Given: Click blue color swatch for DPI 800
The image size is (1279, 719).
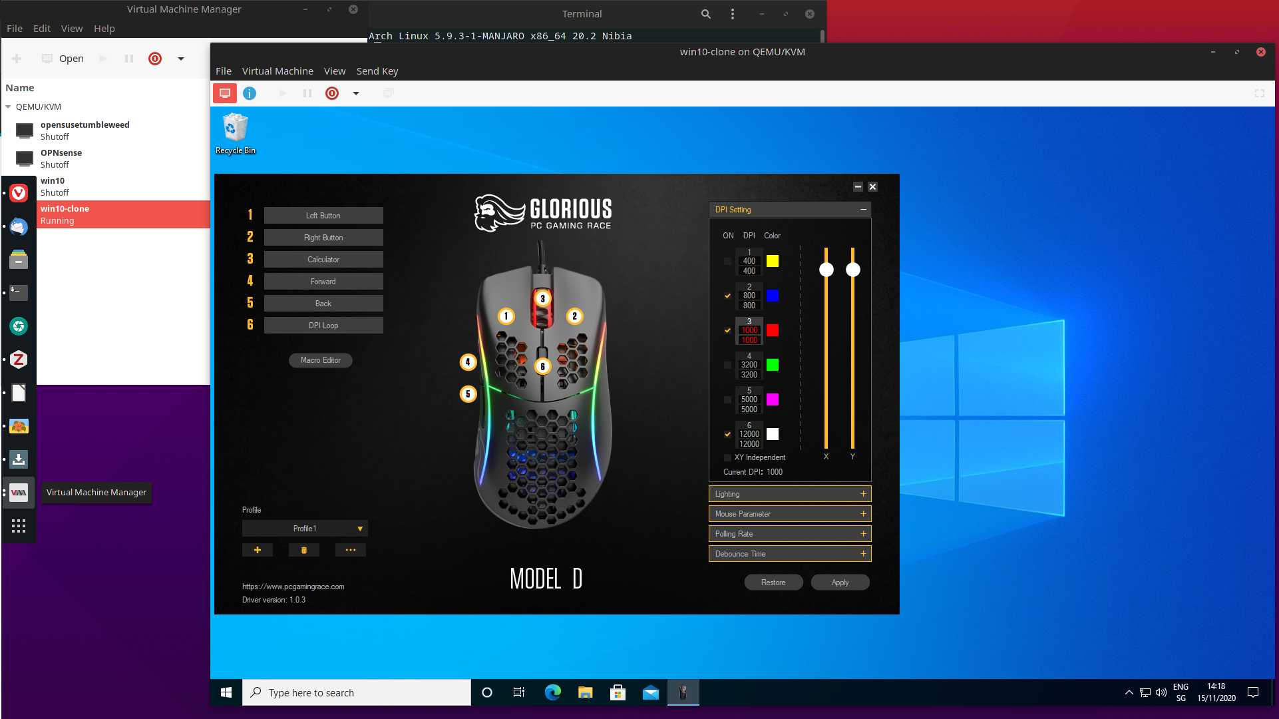Looking at the screenshot, I should click(x=773, y=296).
